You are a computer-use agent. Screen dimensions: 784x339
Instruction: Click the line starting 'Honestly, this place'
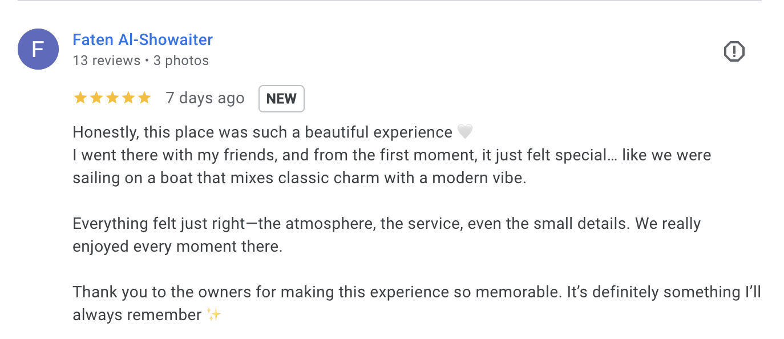[273, 132]
